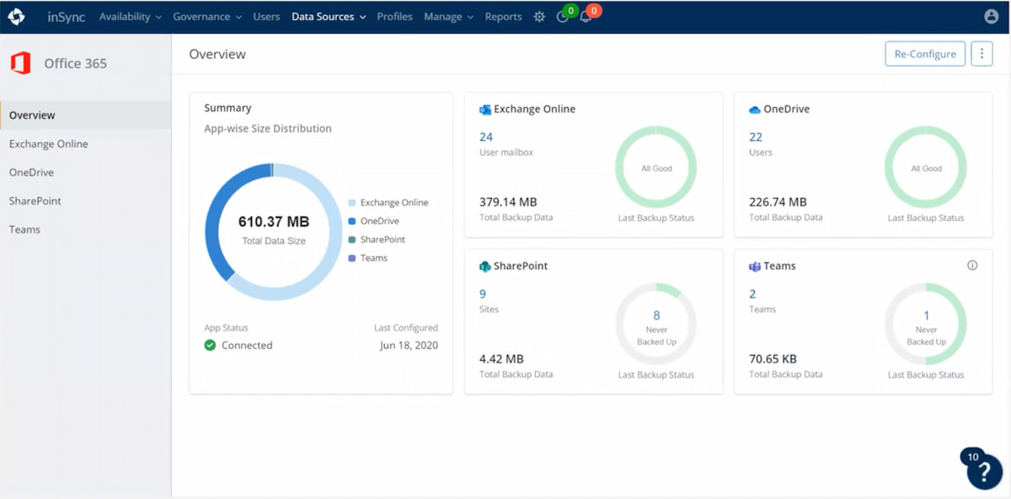The height and width of the screenshot is (499, 1011).
Task: Click the Teams card icon
Action: click(x=754, y=266)
